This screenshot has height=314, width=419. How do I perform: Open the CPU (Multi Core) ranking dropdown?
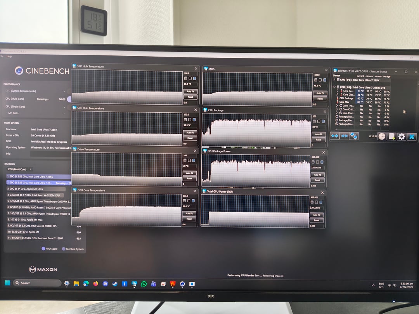pyautogui.click(x=20, y=169)
